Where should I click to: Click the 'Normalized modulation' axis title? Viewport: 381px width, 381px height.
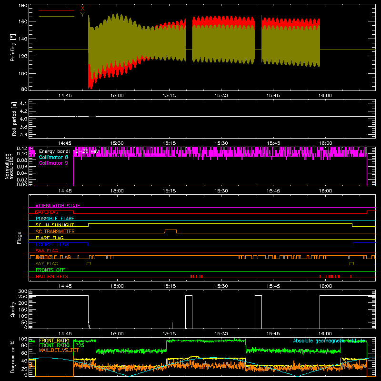(x=9, y=166)
